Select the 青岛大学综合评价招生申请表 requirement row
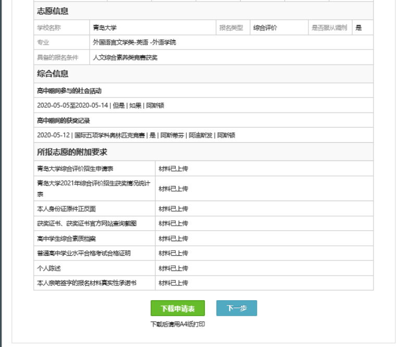This screenshot has height=347, width=398. pyautogui.click(x=76, y=169)
